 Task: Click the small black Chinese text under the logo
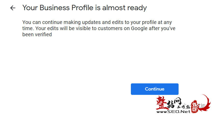pos(183,107)
